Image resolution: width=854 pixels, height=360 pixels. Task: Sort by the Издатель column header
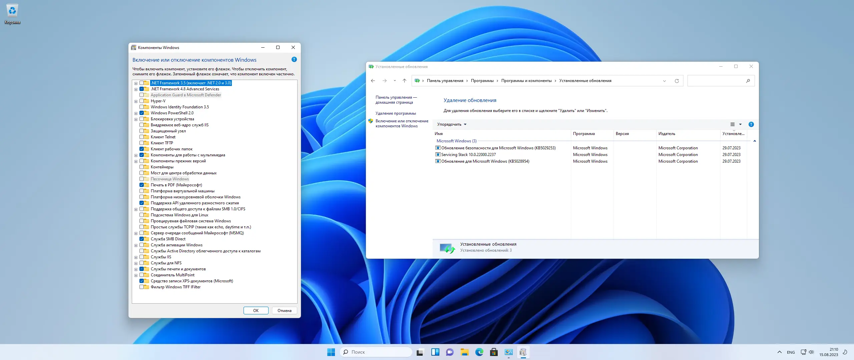click(x=667, y=134)
